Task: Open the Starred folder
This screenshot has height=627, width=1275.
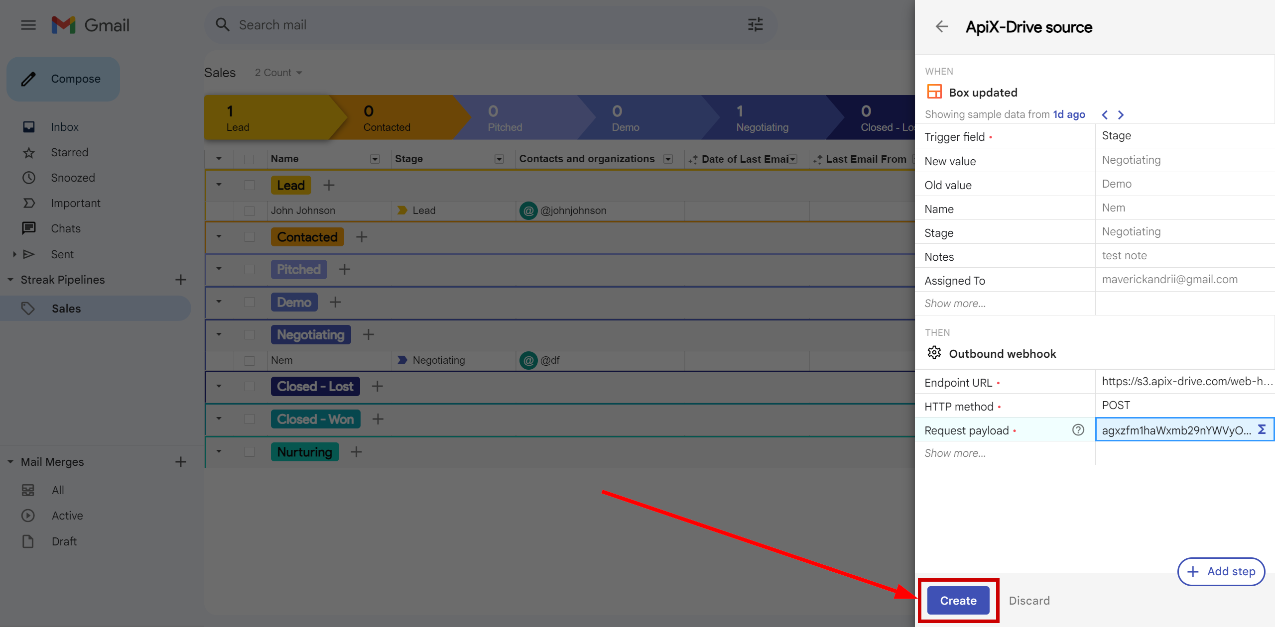Action: 69,152
